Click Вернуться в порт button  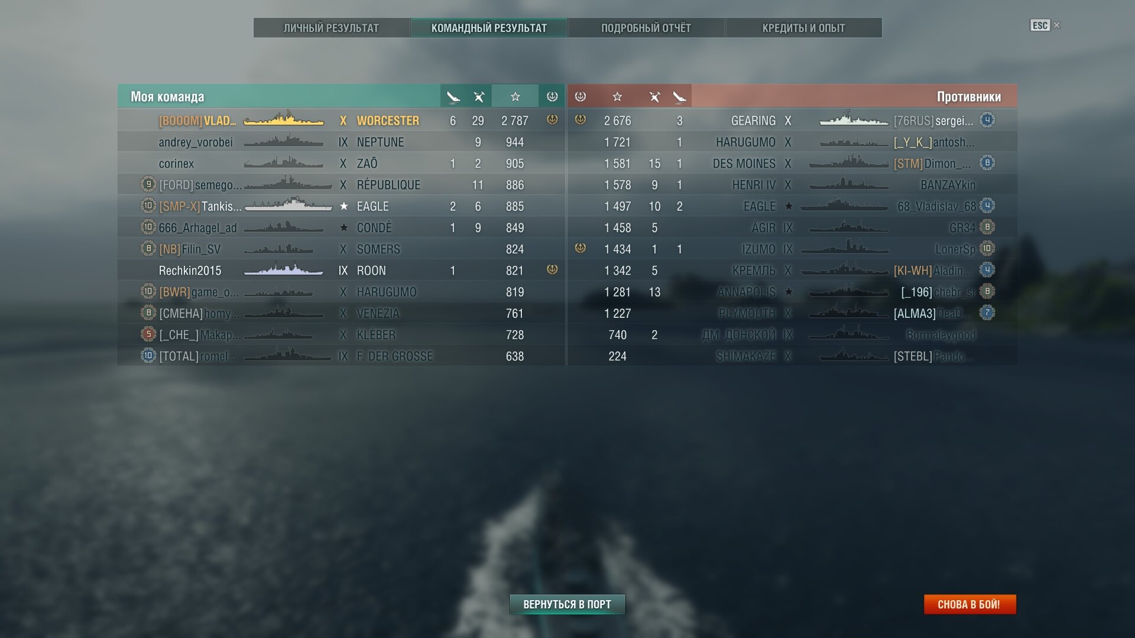coord(567,604)
